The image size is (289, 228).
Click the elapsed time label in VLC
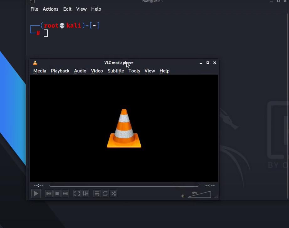coord(39,186)
